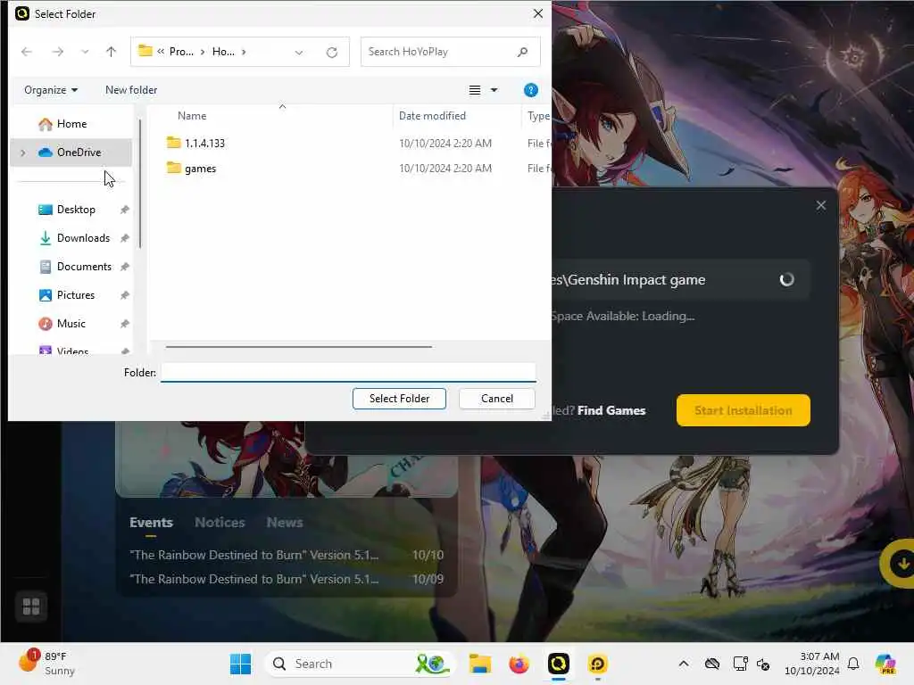Click the search magnifier icon

523,52
